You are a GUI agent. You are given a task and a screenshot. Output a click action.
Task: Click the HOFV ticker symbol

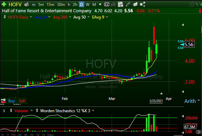(15, 5)
